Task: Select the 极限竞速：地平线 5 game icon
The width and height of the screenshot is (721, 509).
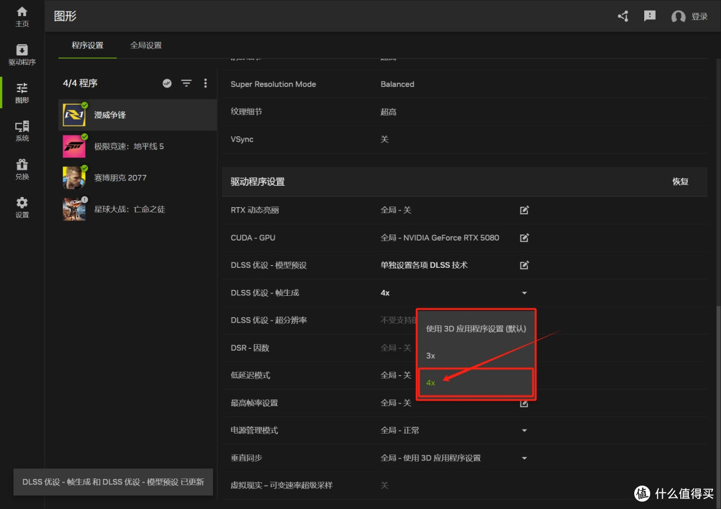Action: pos(74,146)
